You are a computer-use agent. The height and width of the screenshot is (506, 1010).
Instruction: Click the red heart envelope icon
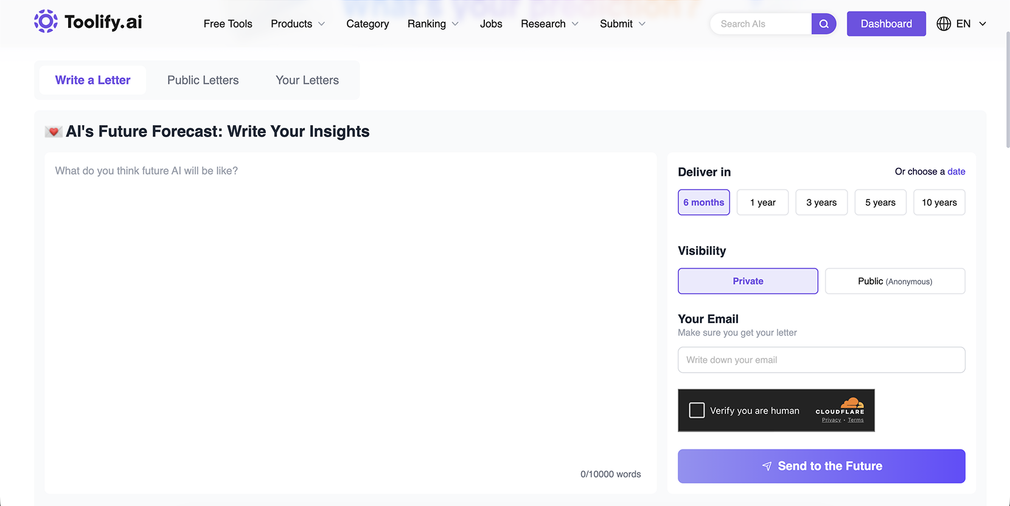[x=54, y=132]
